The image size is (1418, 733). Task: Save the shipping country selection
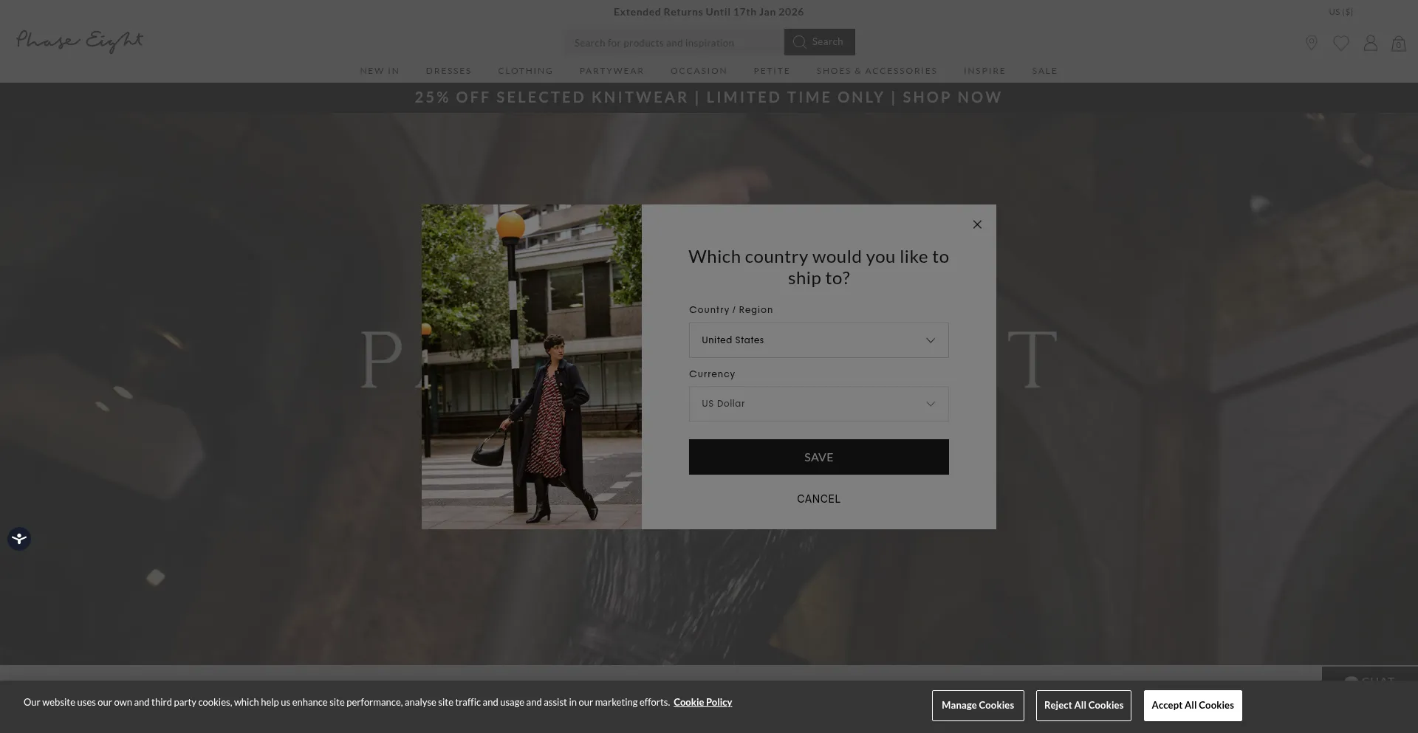818,457
